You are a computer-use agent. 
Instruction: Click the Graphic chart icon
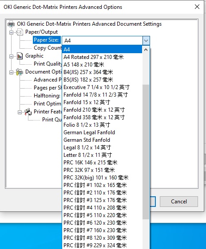(20, 56)
